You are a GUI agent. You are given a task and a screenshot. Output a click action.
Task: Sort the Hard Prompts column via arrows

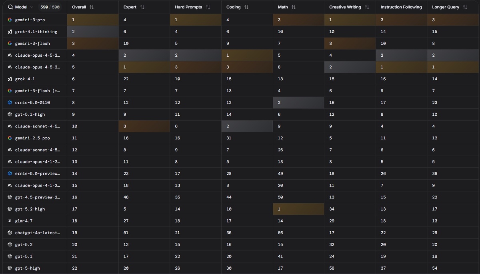point(208,7)
